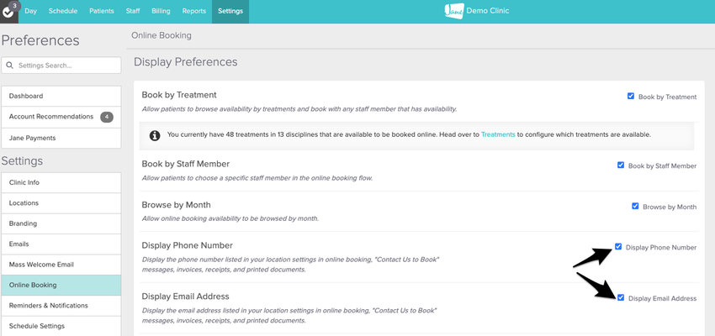Click the info icon in treatments notice
Screen dimensions: 715x336
[155, 135]
